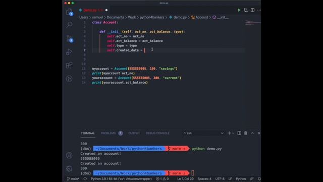Click the demo.py breadcrumb
This screenshot has height=182, width=323.
coord(178,17)
